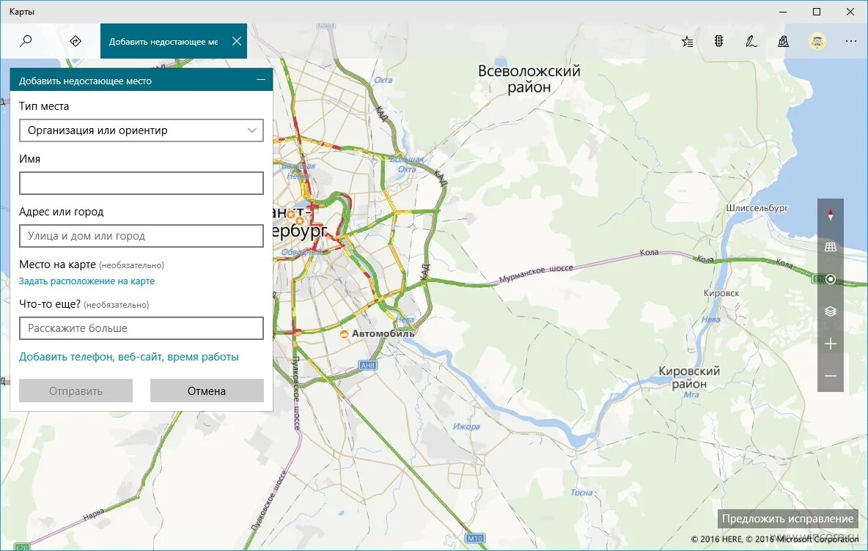Focus the 'Расскажите больше' field
The image size is (868, 551).
tap(141, 328)
